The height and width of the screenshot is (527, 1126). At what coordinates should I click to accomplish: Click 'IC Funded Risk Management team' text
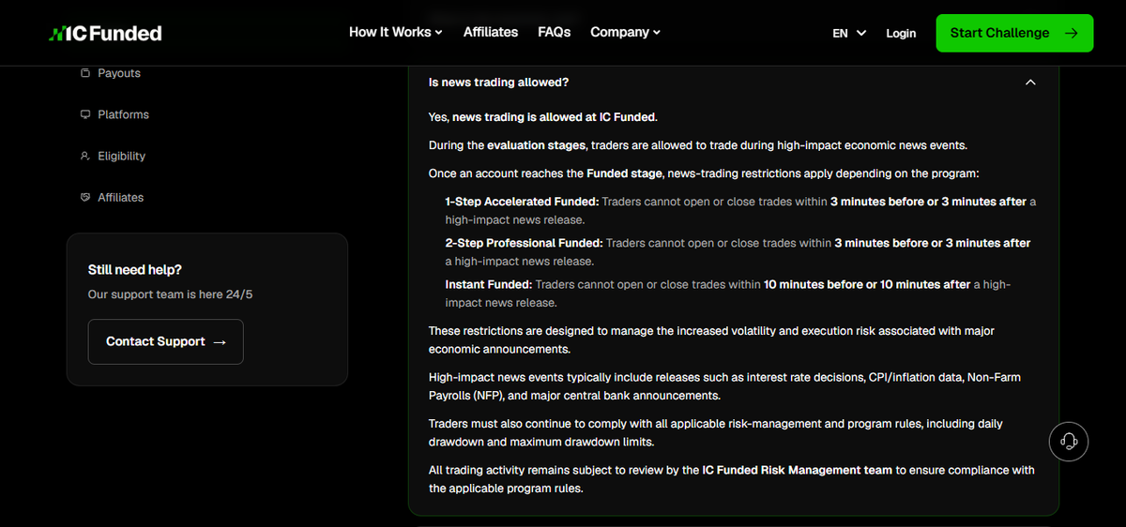(x=798, y=470)
